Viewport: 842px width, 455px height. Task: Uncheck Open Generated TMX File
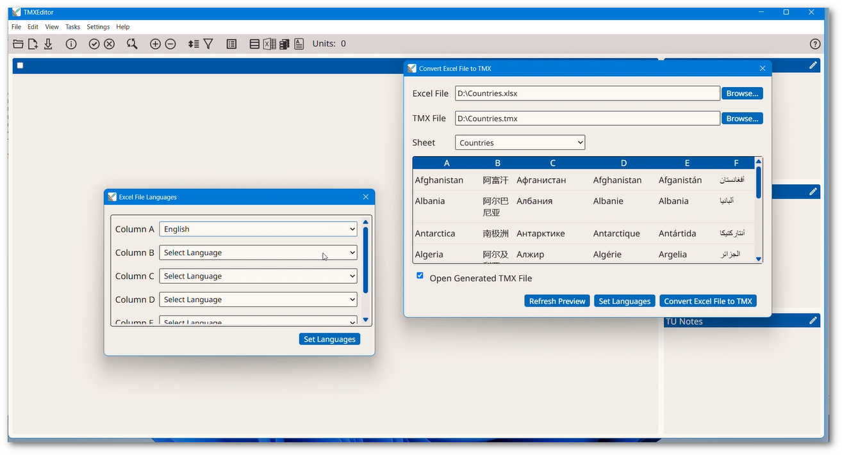420,276
